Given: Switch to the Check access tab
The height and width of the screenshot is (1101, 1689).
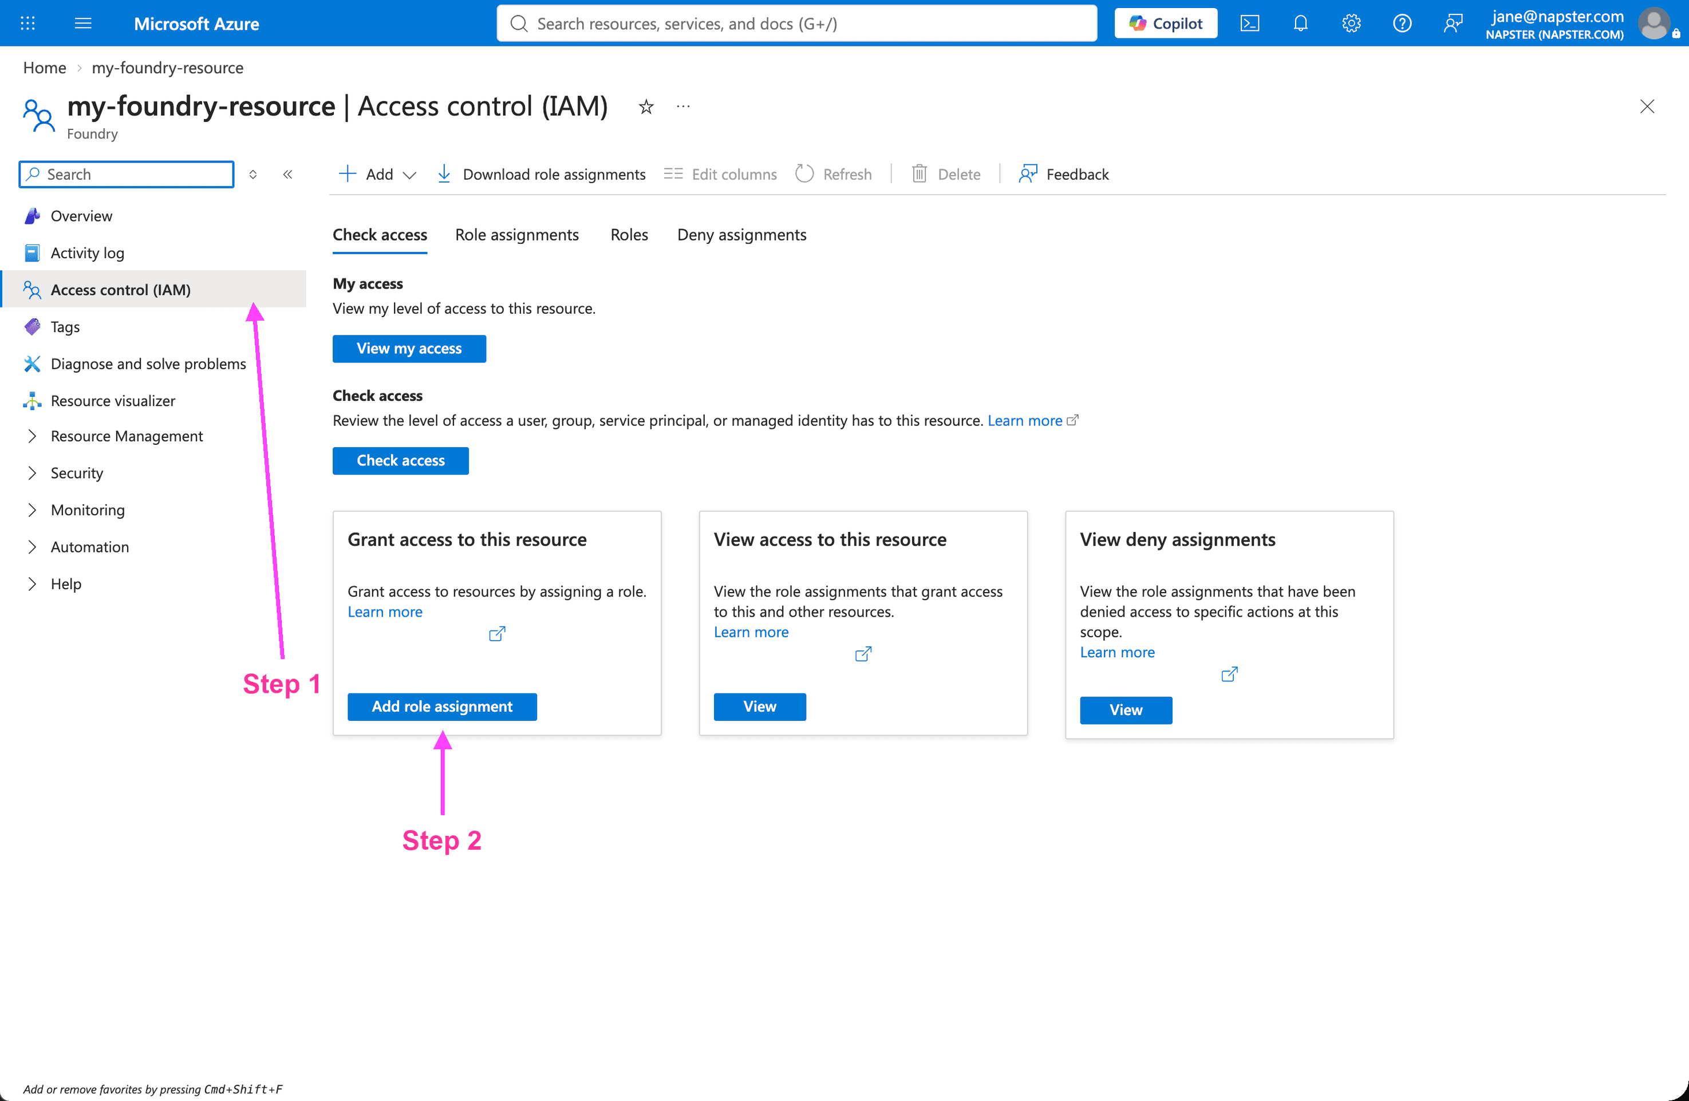Looking at the screenshot, I should point(380,235).
